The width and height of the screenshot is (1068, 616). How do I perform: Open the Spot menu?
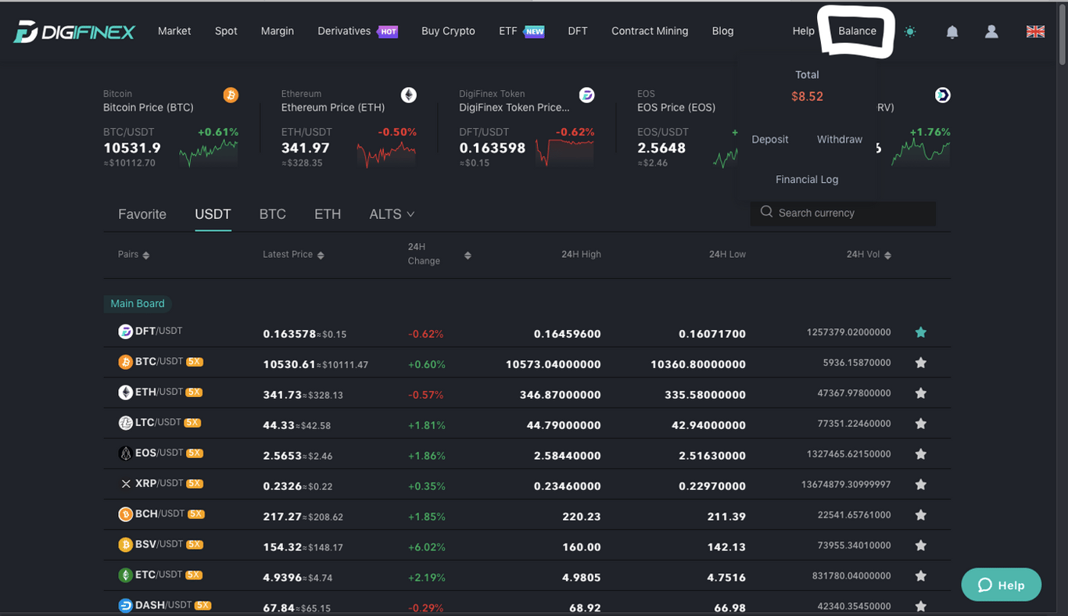pos(226,31)
